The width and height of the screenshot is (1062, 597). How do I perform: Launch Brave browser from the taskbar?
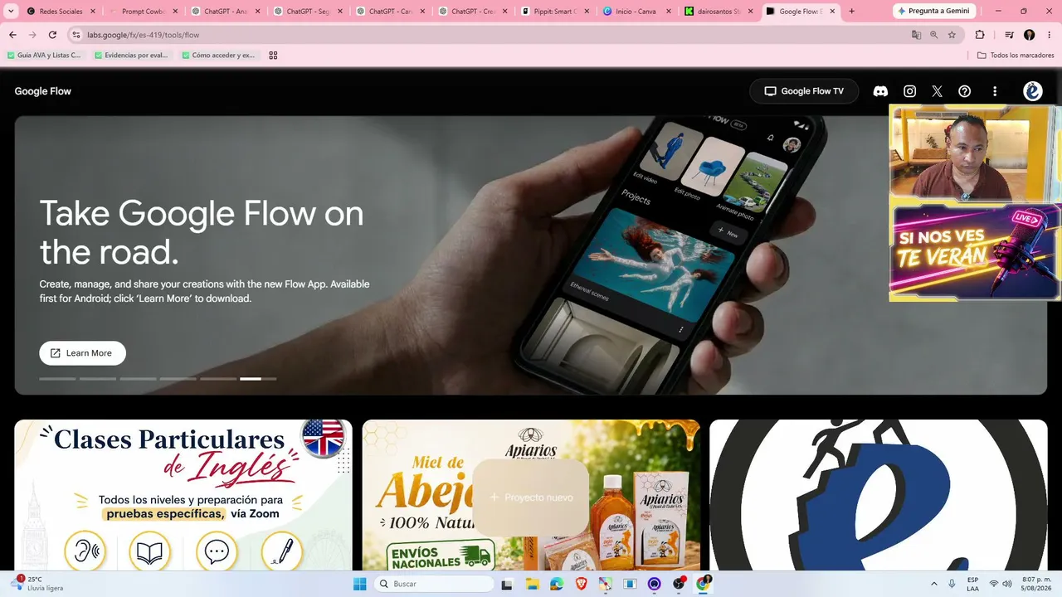pos(582,584)
